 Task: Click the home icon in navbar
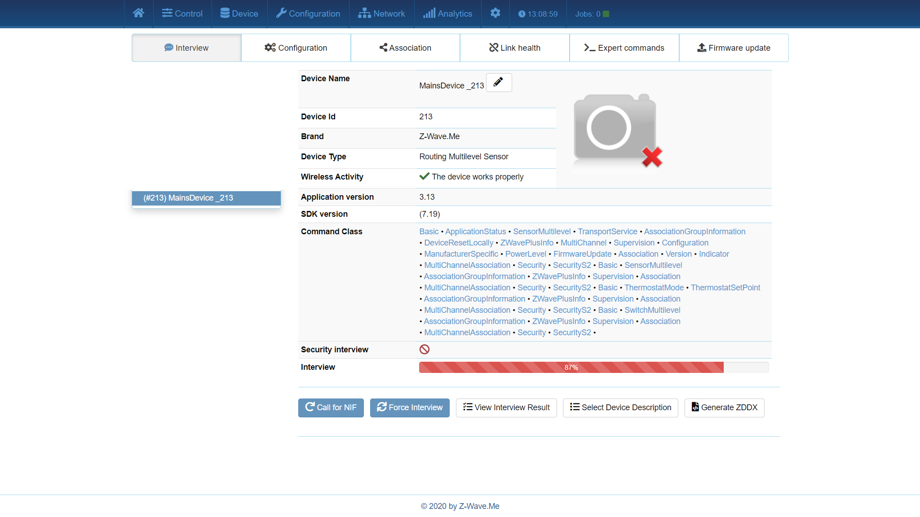tap(138, 13)
